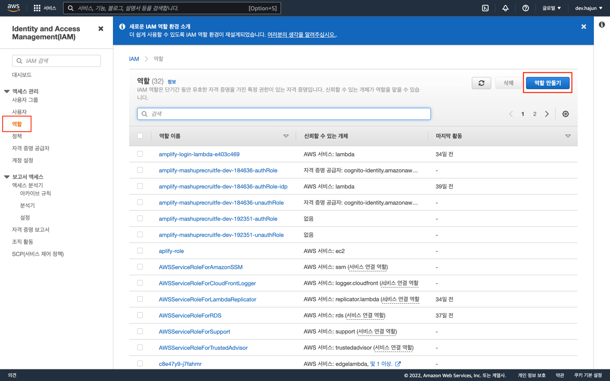Image resolution: width=610 pixels, height=381 pixels.
Task: Check the 184636-authRole-idp row checkbox
Action: click(140, 186)
